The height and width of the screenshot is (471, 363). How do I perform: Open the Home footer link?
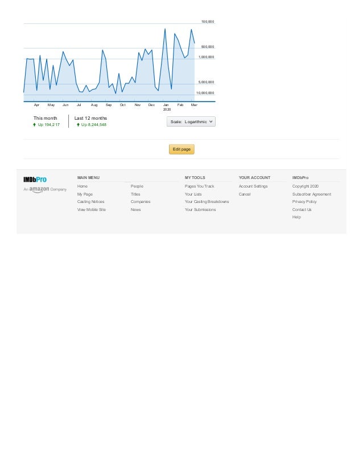[x=82, y=186]
